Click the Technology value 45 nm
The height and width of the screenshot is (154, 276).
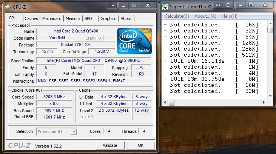coord(47,52)
